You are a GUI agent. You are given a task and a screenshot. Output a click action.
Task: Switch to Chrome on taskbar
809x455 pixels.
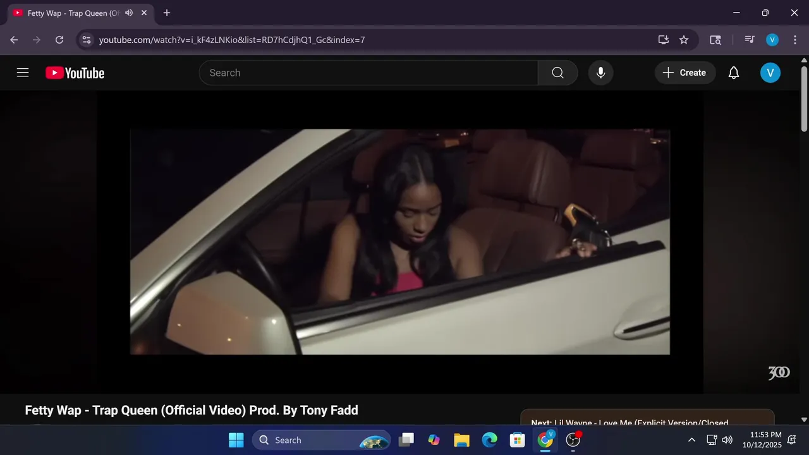click(x=545, y=440)
